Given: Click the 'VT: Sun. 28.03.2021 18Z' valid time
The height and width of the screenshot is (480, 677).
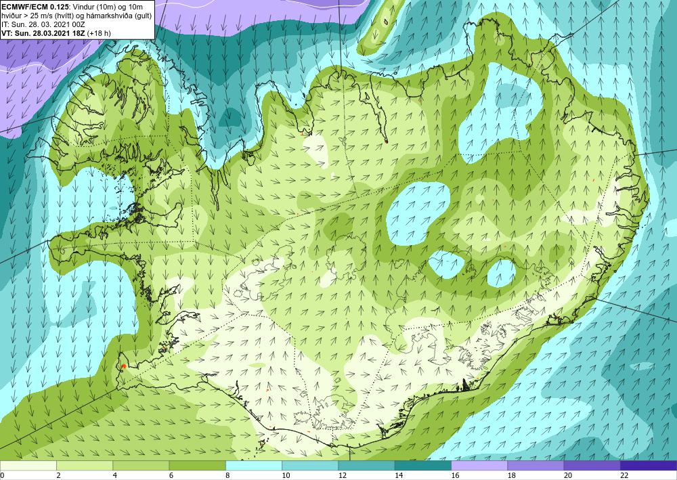Looking at the screenshot, I should pyautogui.click(x=43, y=33).
